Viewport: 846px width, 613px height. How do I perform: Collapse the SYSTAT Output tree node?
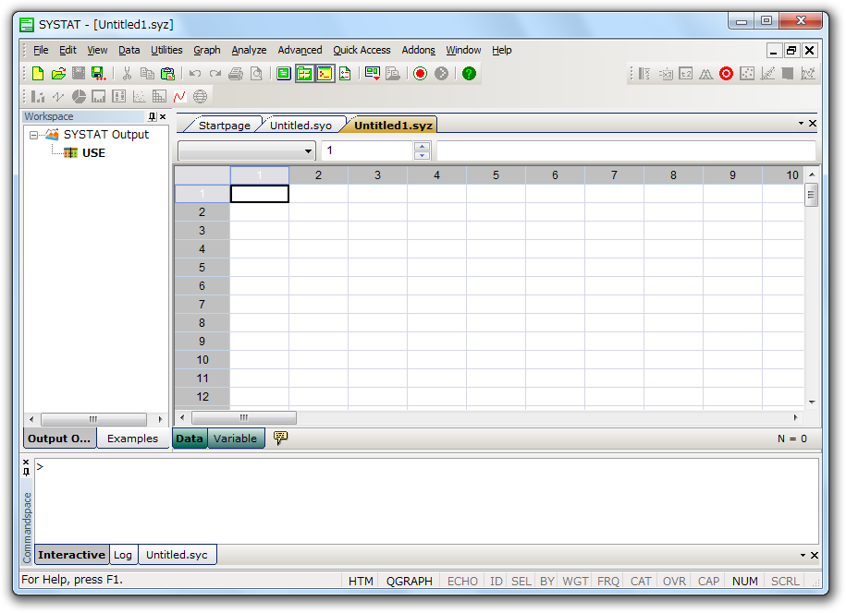[x=33, y=135]
